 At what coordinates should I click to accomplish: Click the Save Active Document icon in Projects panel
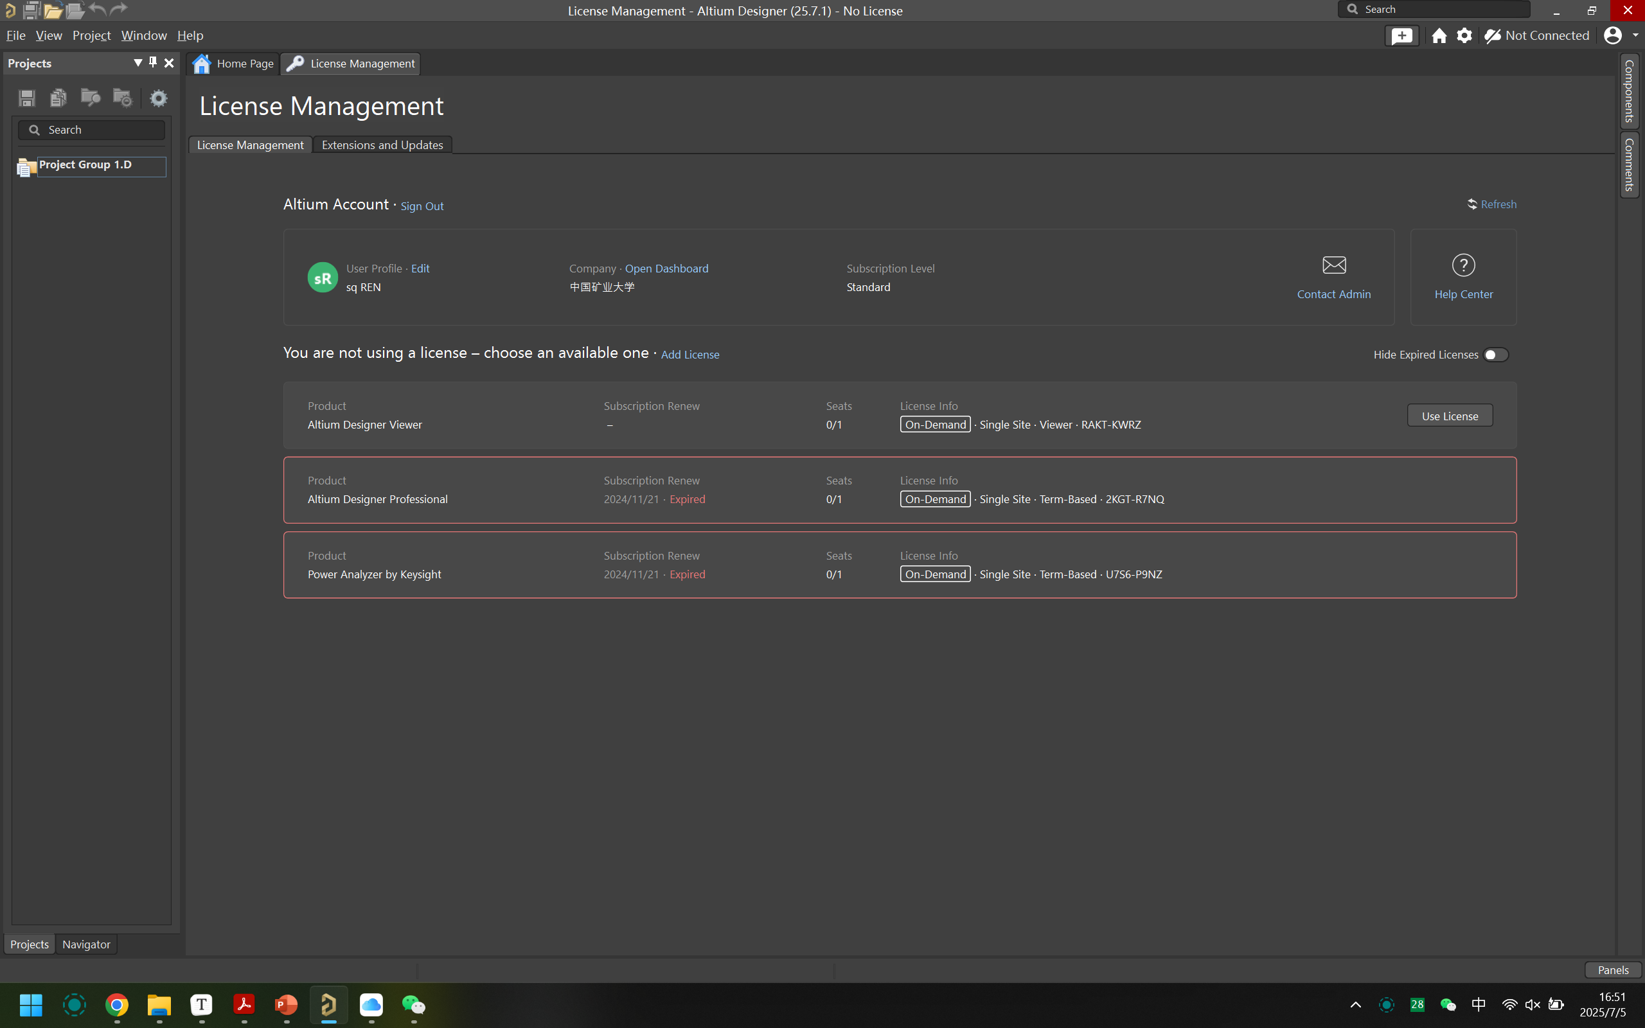(x=26, y=98)
